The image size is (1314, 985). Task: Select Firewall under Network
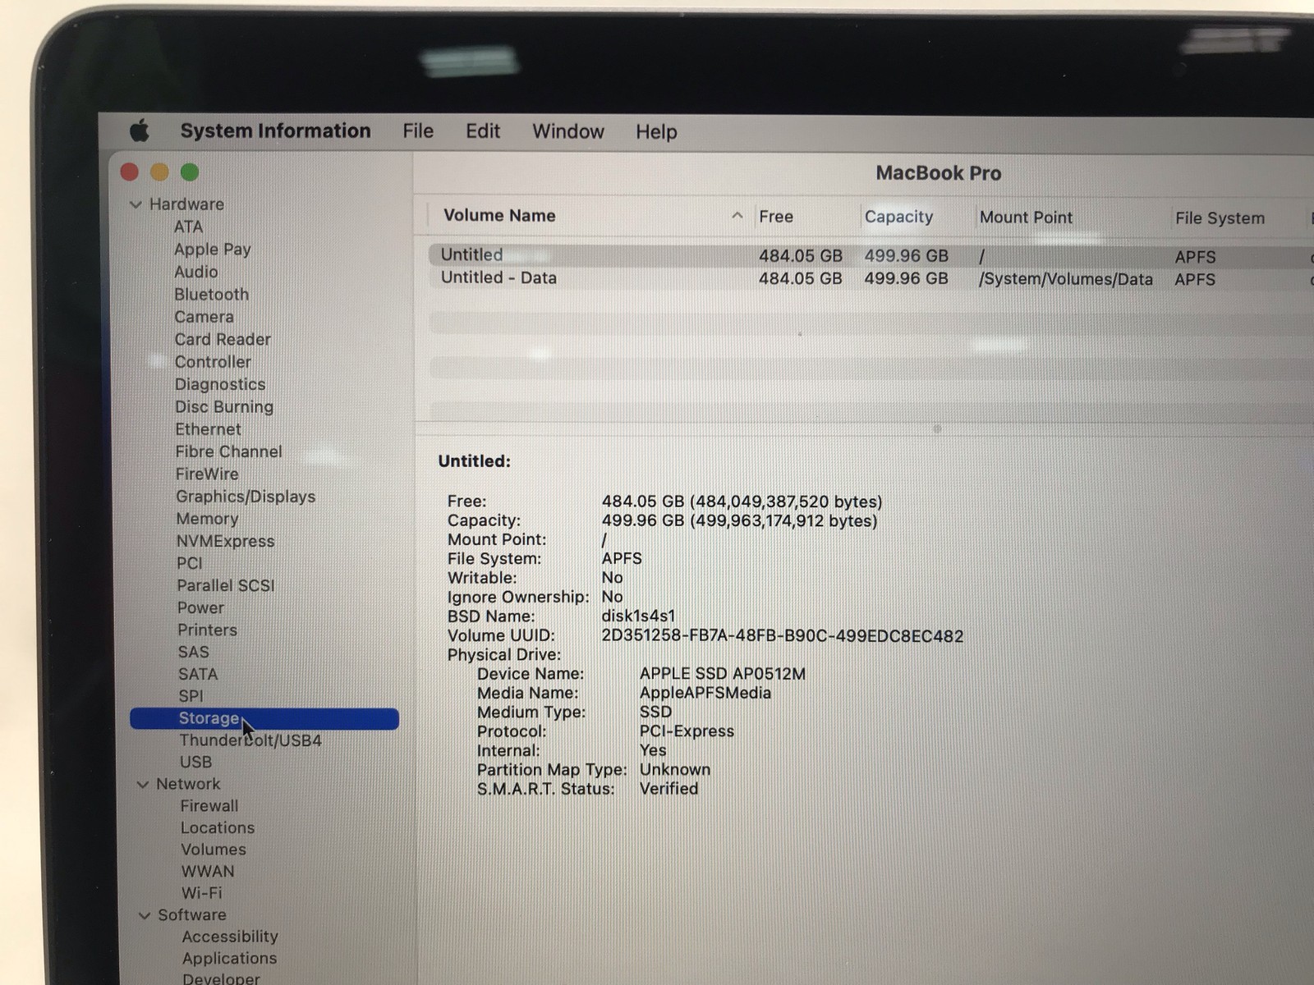click(209, 806)
